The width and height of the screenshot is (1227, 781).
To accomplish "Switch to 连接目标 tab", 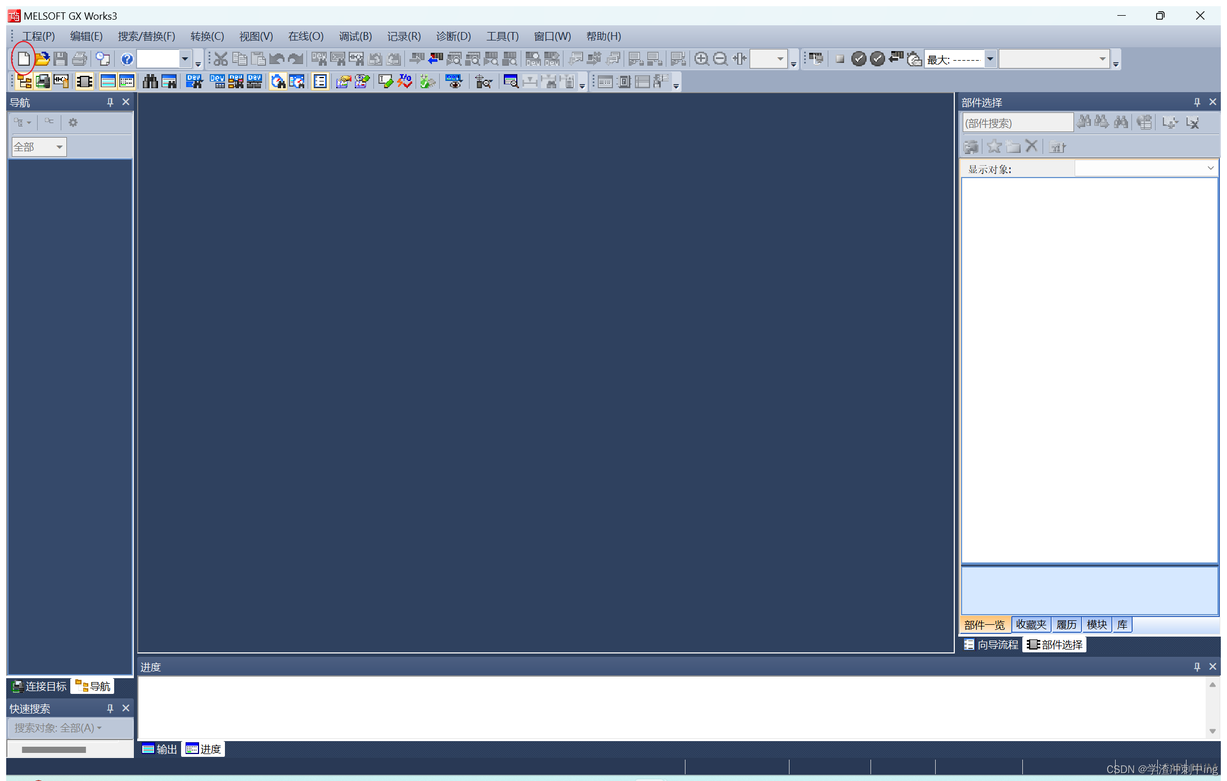I will (39, 686).
